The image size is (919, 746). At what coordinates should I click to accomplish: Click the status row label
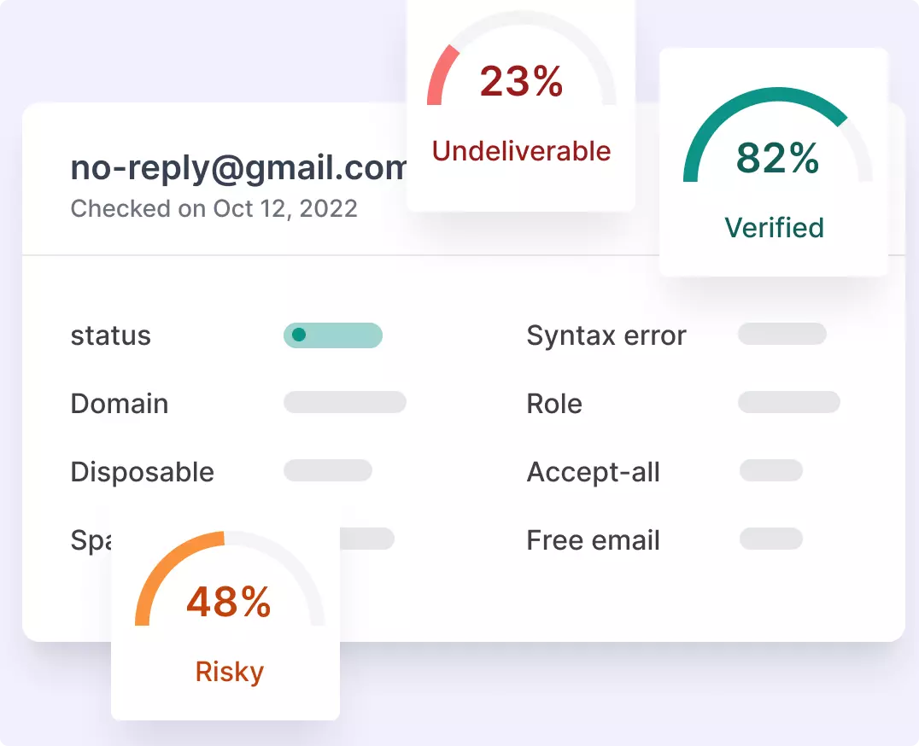click(111, 335)
